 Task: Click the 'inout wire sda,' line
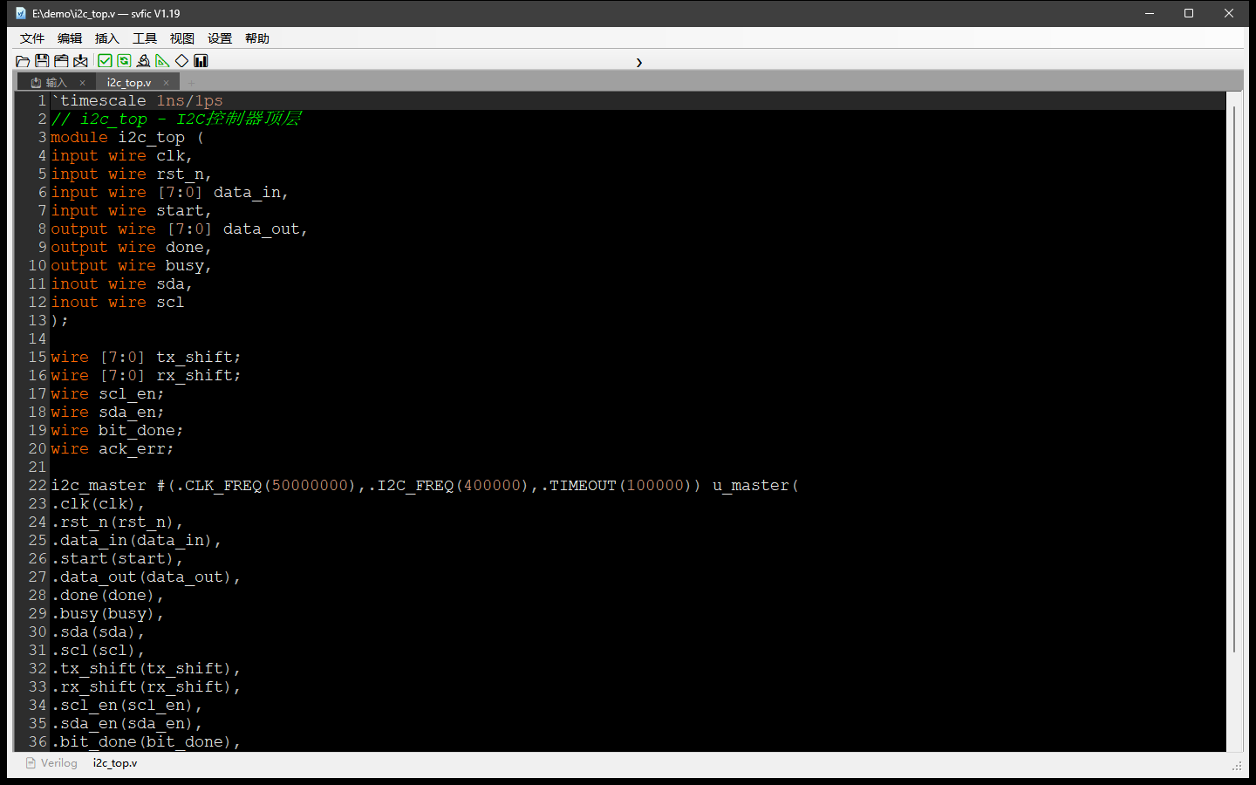point(121,284)
